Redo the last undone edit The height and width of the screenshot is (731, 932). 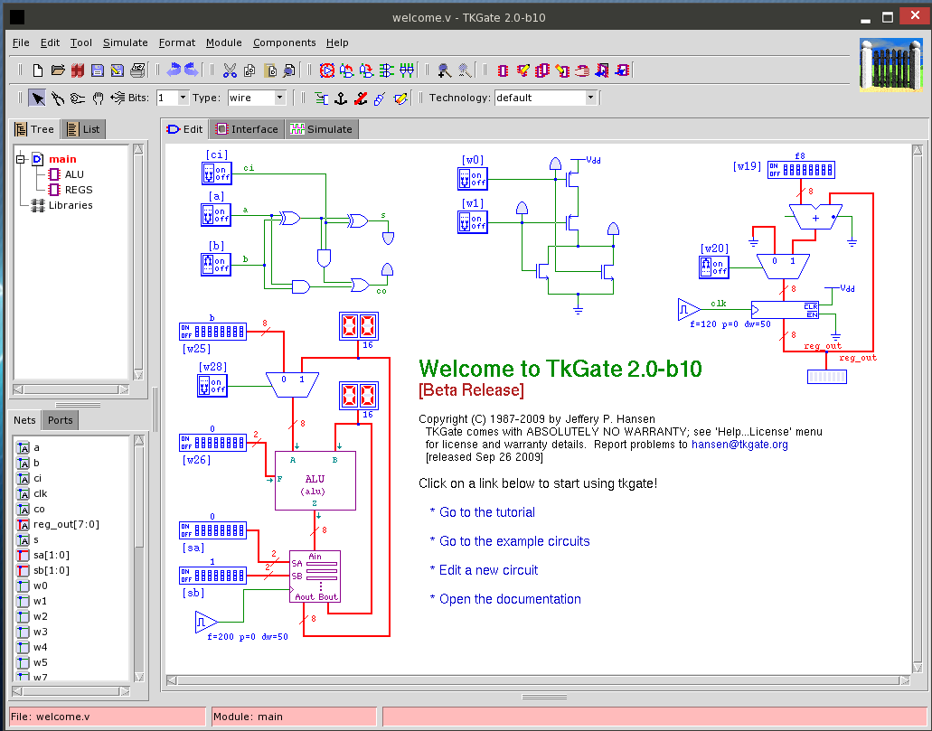[x=192, y=70]
